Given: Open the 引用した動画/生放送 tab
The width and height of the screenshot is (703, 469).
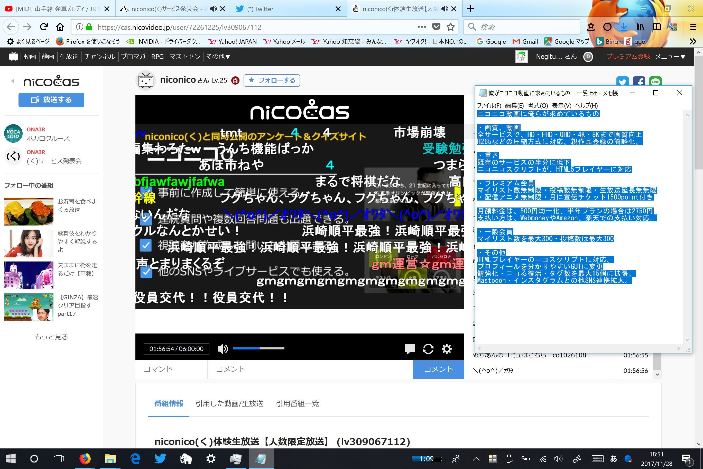Looking at the screenshot, I should (229, 403).
